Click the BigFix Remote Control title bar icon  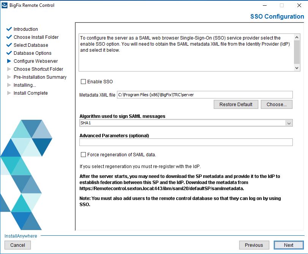click(4, 5)
